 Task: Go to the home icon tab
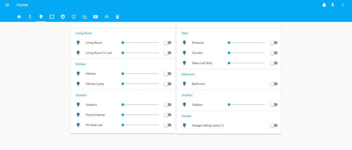point(19,17)
